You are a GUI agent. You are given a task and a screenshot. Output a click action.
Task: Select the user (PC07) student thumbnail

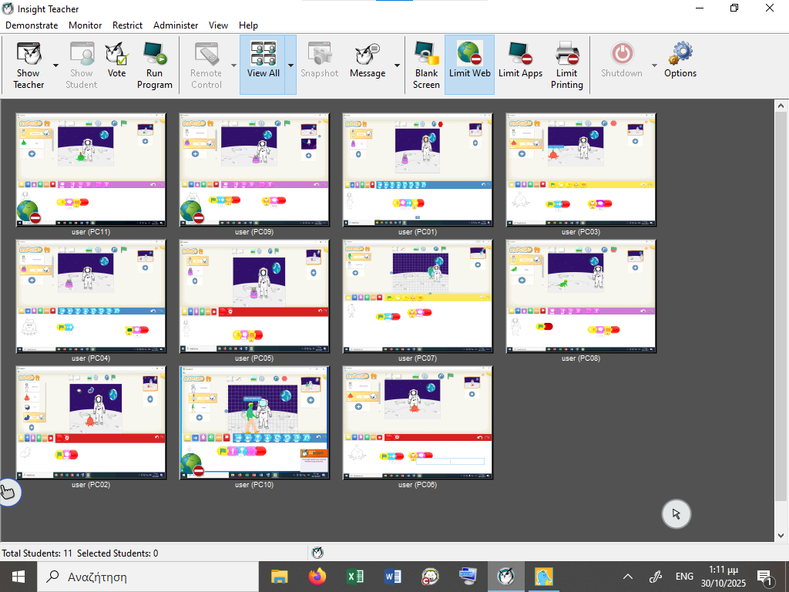click(418, 296)
